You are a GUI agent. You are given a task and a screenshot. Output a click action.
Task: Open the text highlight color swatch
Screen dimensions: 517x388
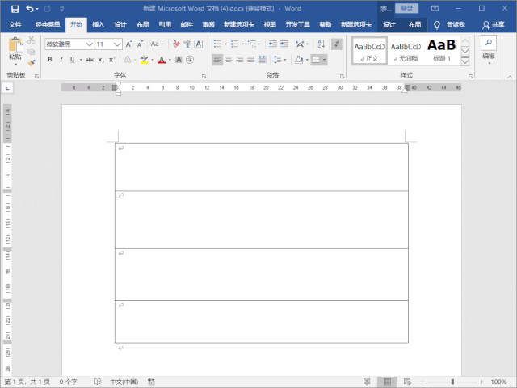point(144,60)
